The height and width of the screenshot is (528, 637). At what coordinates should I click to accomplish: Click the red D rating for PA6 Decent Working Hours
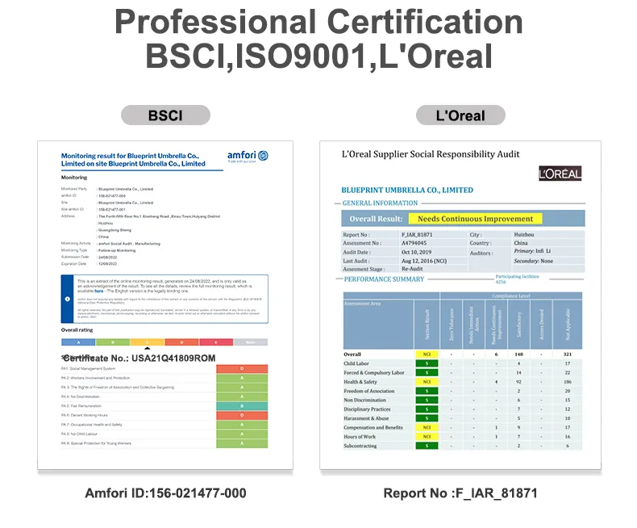tap(242, 415)
